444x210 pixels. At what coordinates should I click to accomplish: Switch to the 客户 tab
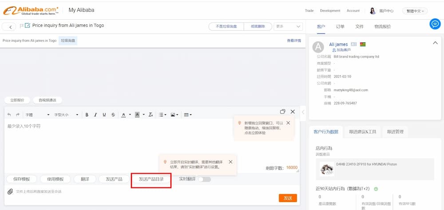(x=321, y=27)
